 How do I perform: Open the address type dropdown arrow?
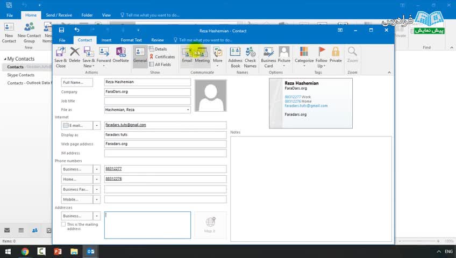(x=97, y=216)
